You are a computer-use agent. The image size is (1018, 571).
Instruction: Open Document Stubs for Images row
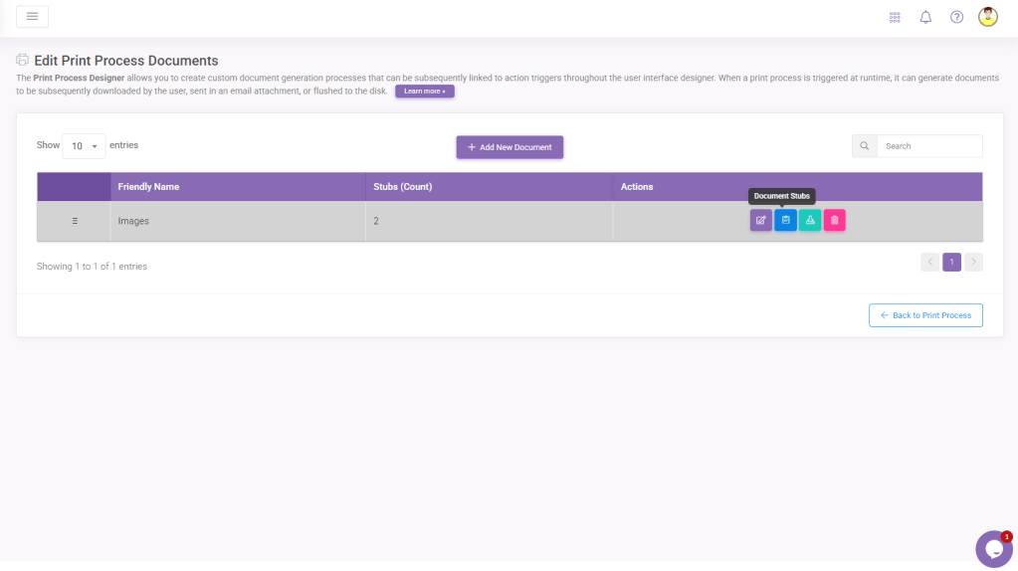[785, 220]
